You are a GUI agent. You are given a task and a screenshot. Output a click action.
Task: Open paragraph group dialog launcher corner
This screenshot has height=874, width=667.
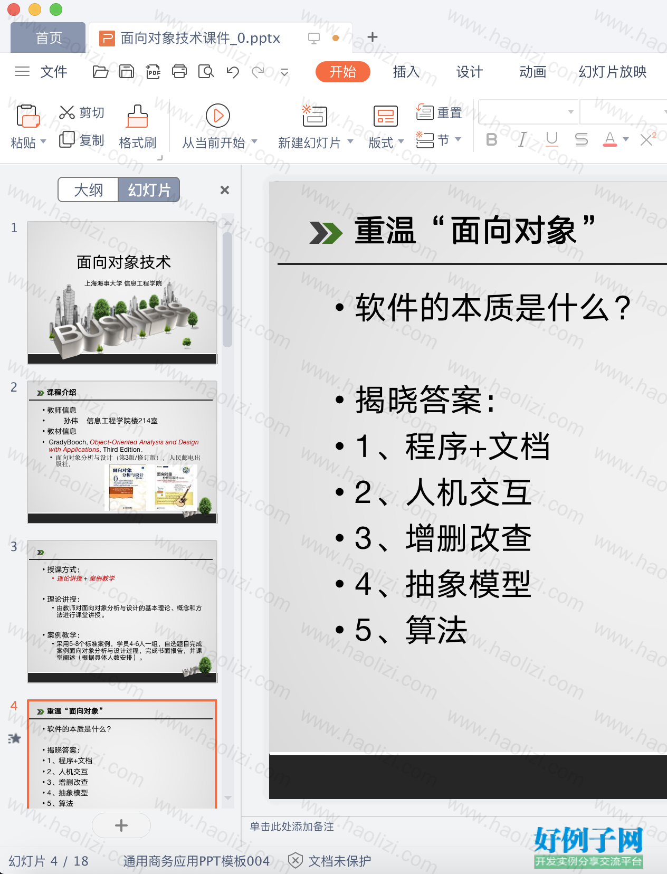(160, 158)
